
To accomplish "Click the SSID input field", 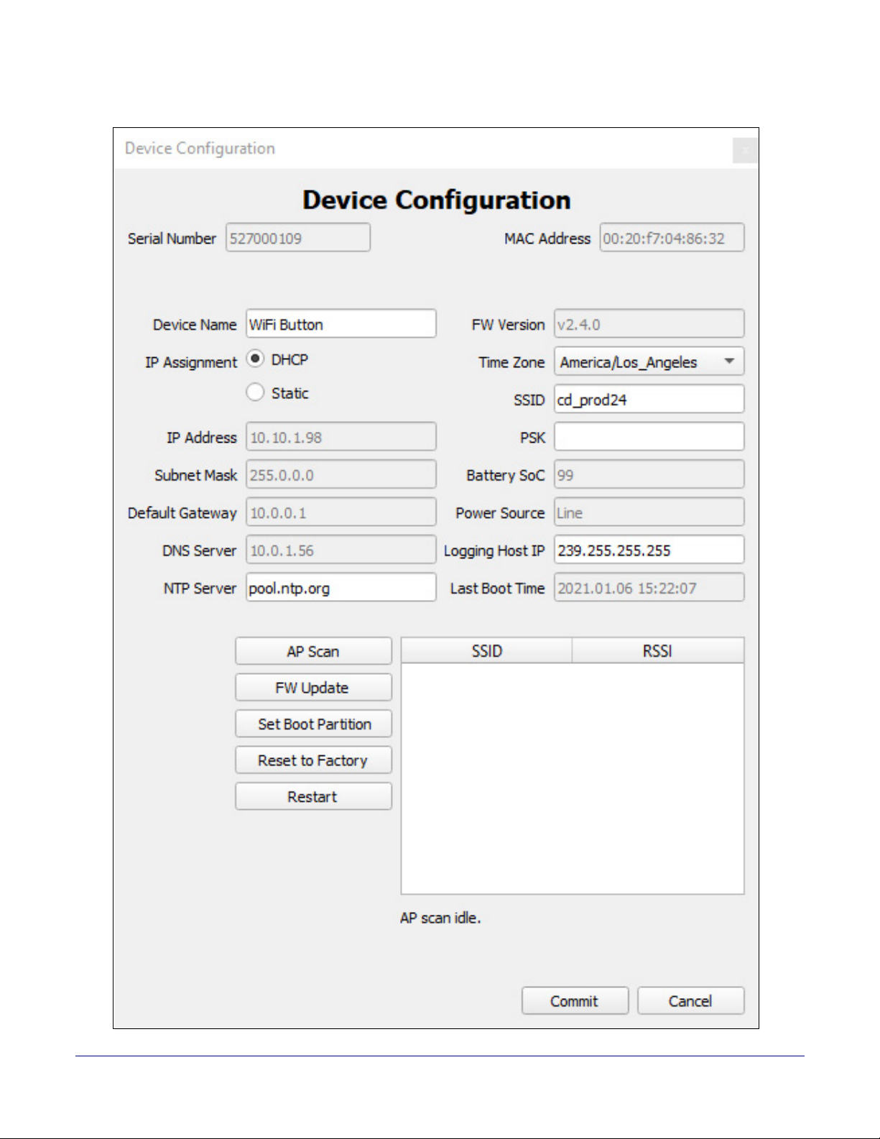I will pos(649,400).
